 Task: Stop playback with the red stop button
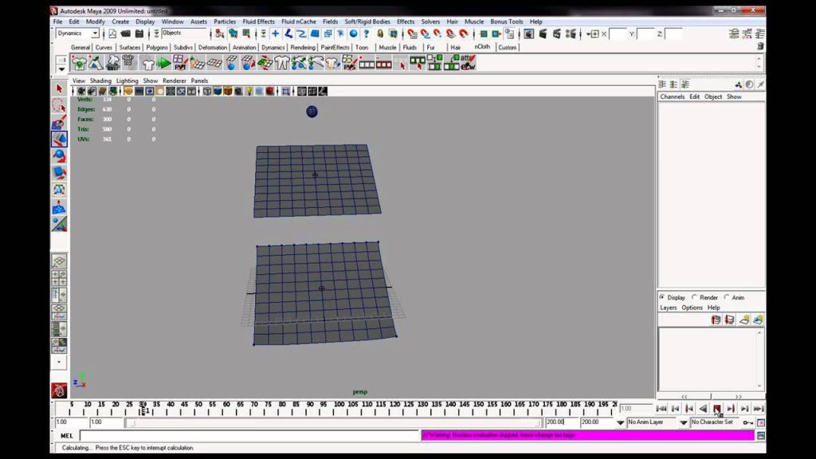716,409
